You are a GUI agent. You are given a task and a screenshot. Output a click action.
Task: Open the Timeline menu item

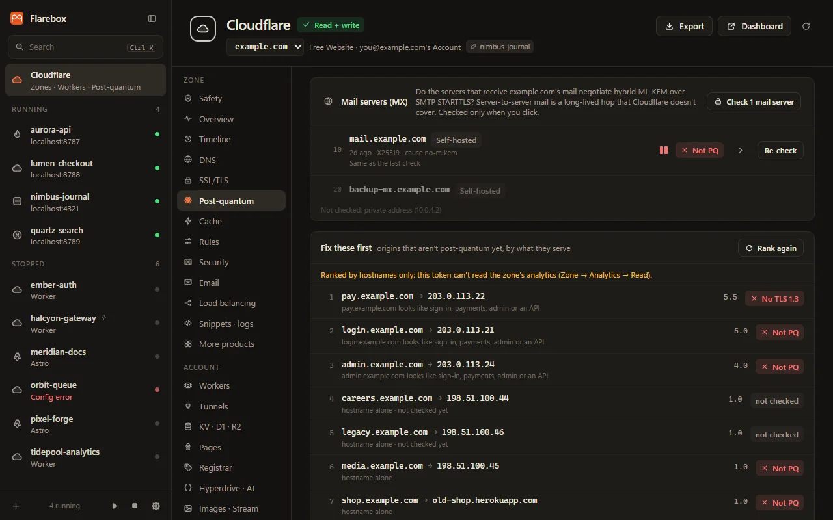coord(231,139)
